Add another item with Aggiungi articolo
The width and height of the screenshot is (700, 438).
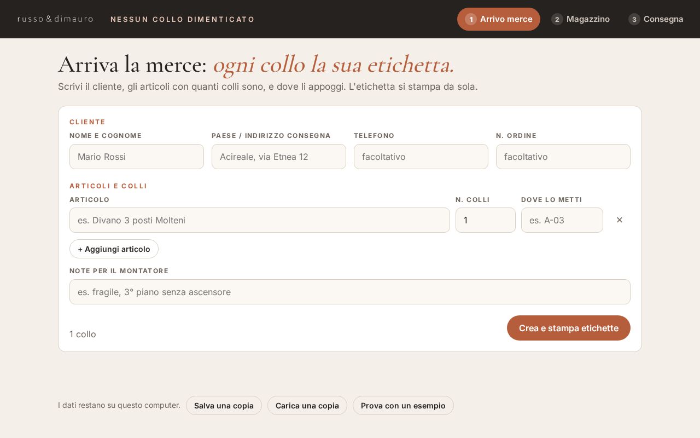coord(114,249)
